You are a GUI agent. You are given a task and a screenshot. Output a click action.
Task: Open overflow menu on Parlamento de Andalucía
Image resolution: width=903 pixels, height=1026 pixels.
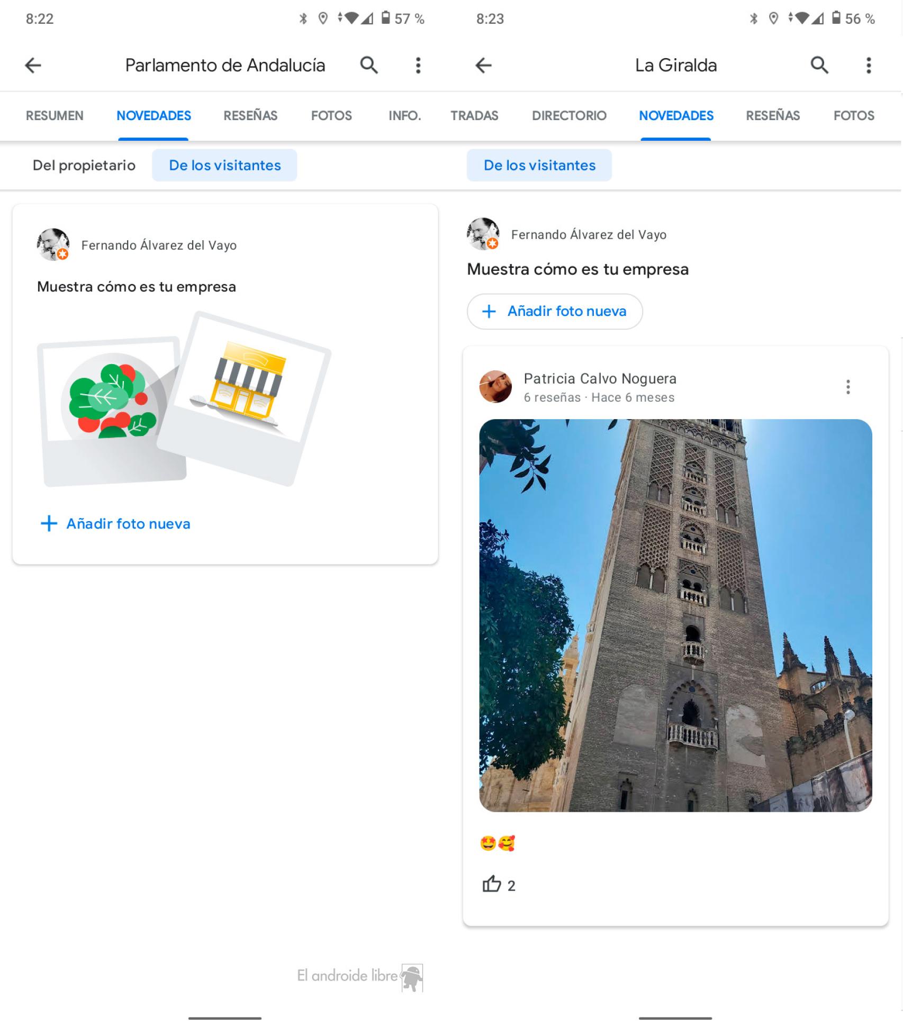(418, 65)
